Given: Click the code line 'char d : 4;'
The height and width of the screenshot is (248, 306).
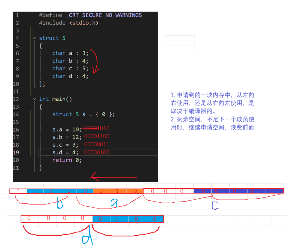Looking at the screenshot, I should 70,76.
